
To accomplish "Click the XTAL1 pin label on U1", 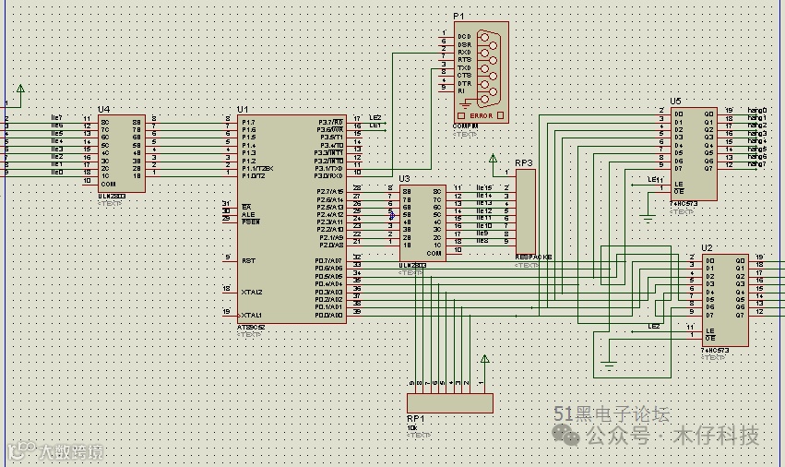I will (252, 315).
